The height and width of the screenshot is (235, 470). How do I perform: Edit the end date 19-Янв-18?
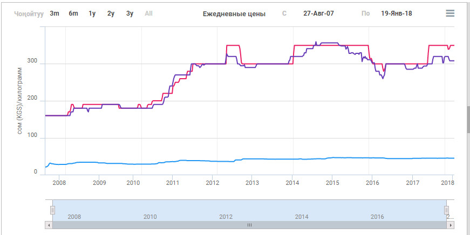(396, 13)
